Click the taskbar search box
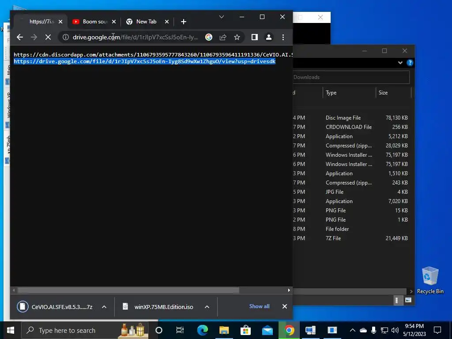Screen dimensions: 452x339 click(85, 330)
